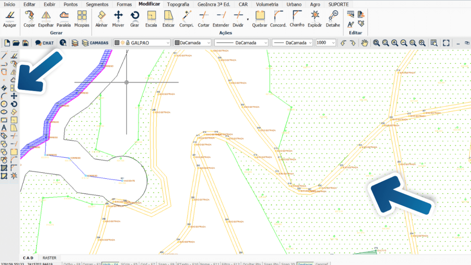Expand the arrow next to Dividir
This screenshot has height=265, width=471.
pyautogui.click(x=248, y=19)
